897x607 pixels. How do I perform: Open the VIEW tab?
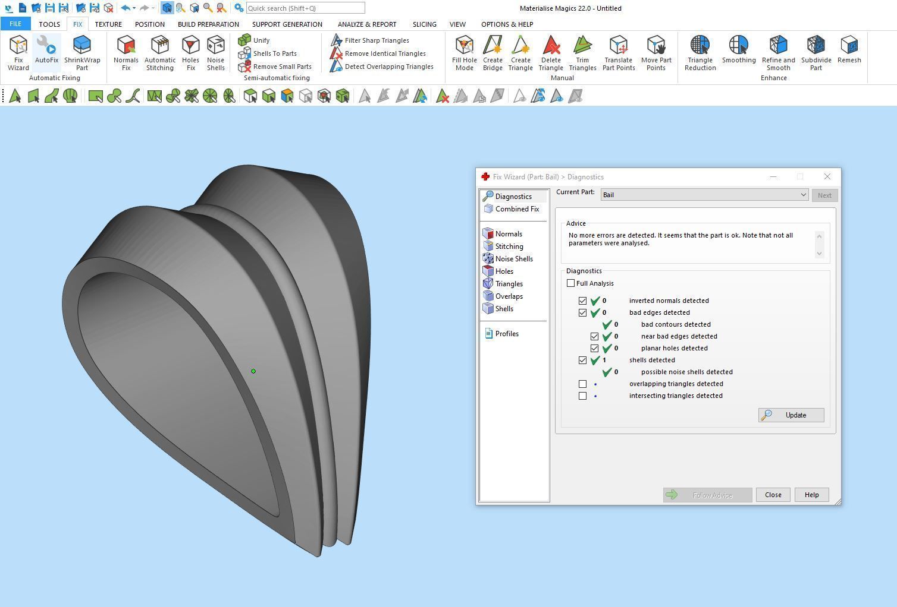[457, 24]
